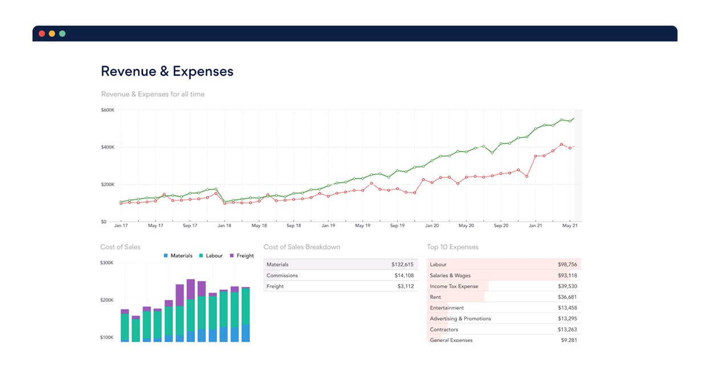The height and width of the screenshot is (386, 710).
Task: Open the Revenue & Expenses page title
Action: (167, 71)
